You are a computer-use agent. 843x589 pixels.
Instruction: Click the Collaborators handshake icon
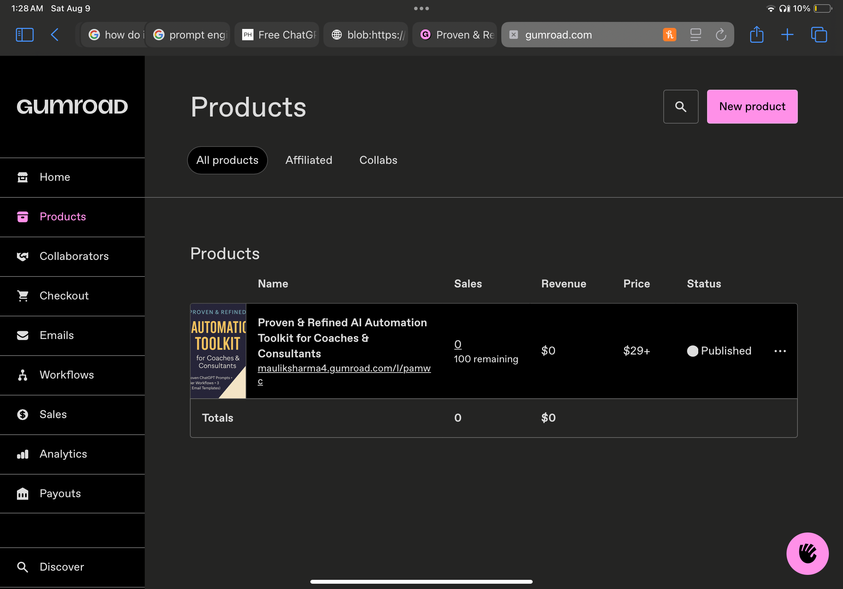(x=23, y=256)
